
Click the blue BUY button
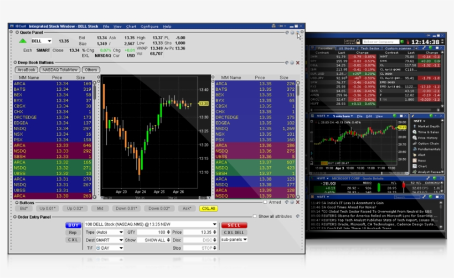(x=73, y=225)
